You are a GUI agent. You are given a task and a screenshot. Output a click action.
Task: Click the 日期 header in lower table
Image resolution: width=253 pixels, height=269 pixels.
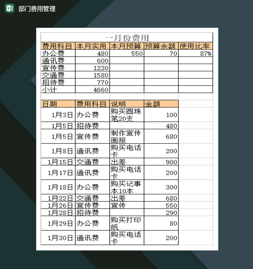58,104
